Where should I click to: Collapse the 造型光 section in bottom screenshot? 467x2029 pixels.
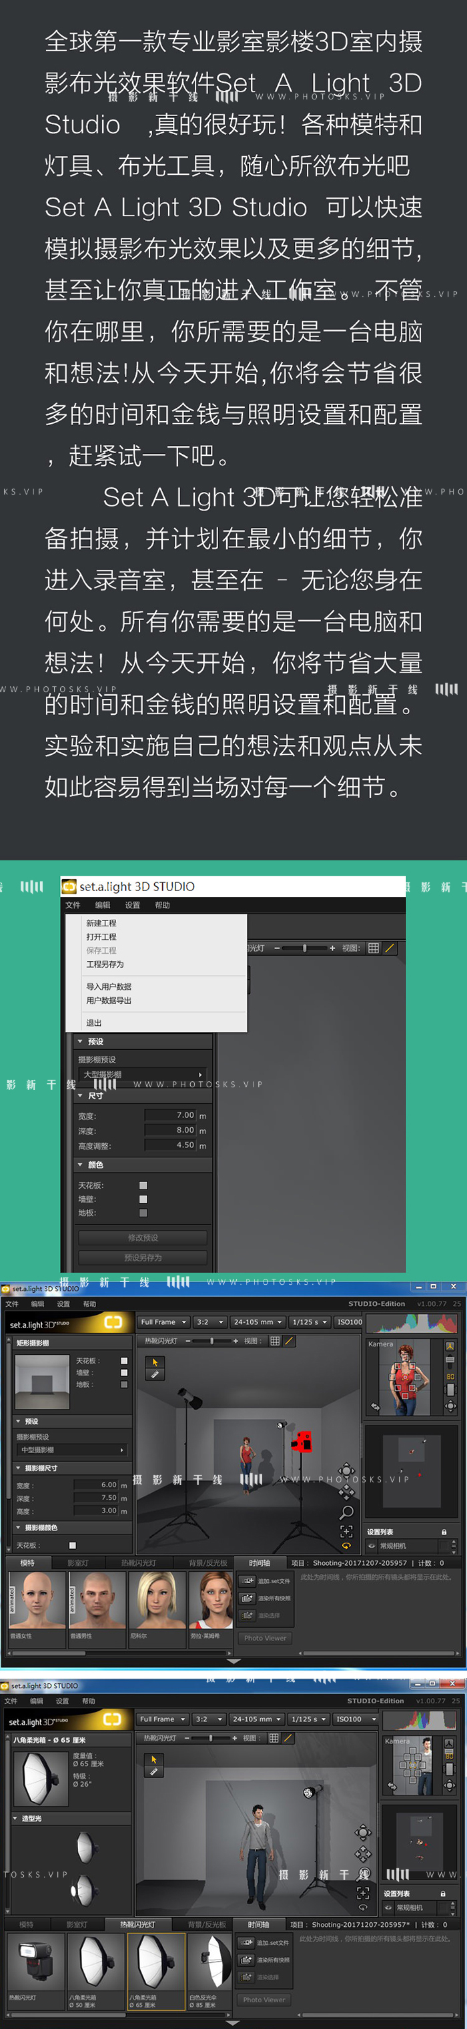(x=16, y=1819)
